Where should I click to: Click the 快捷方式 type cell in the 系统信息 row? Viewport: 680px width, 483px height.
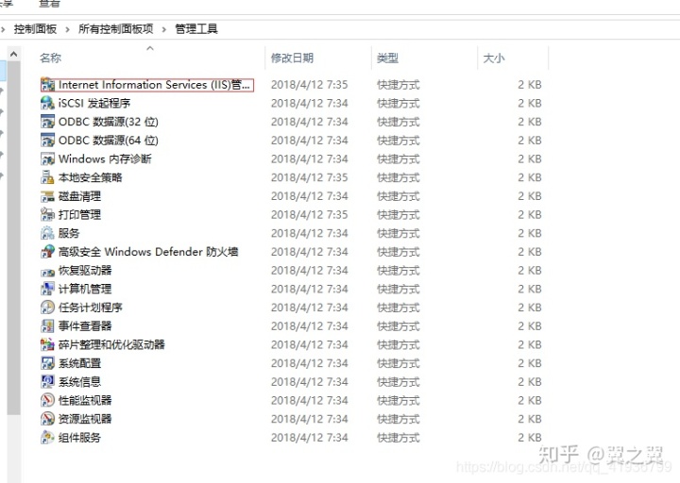399,382
